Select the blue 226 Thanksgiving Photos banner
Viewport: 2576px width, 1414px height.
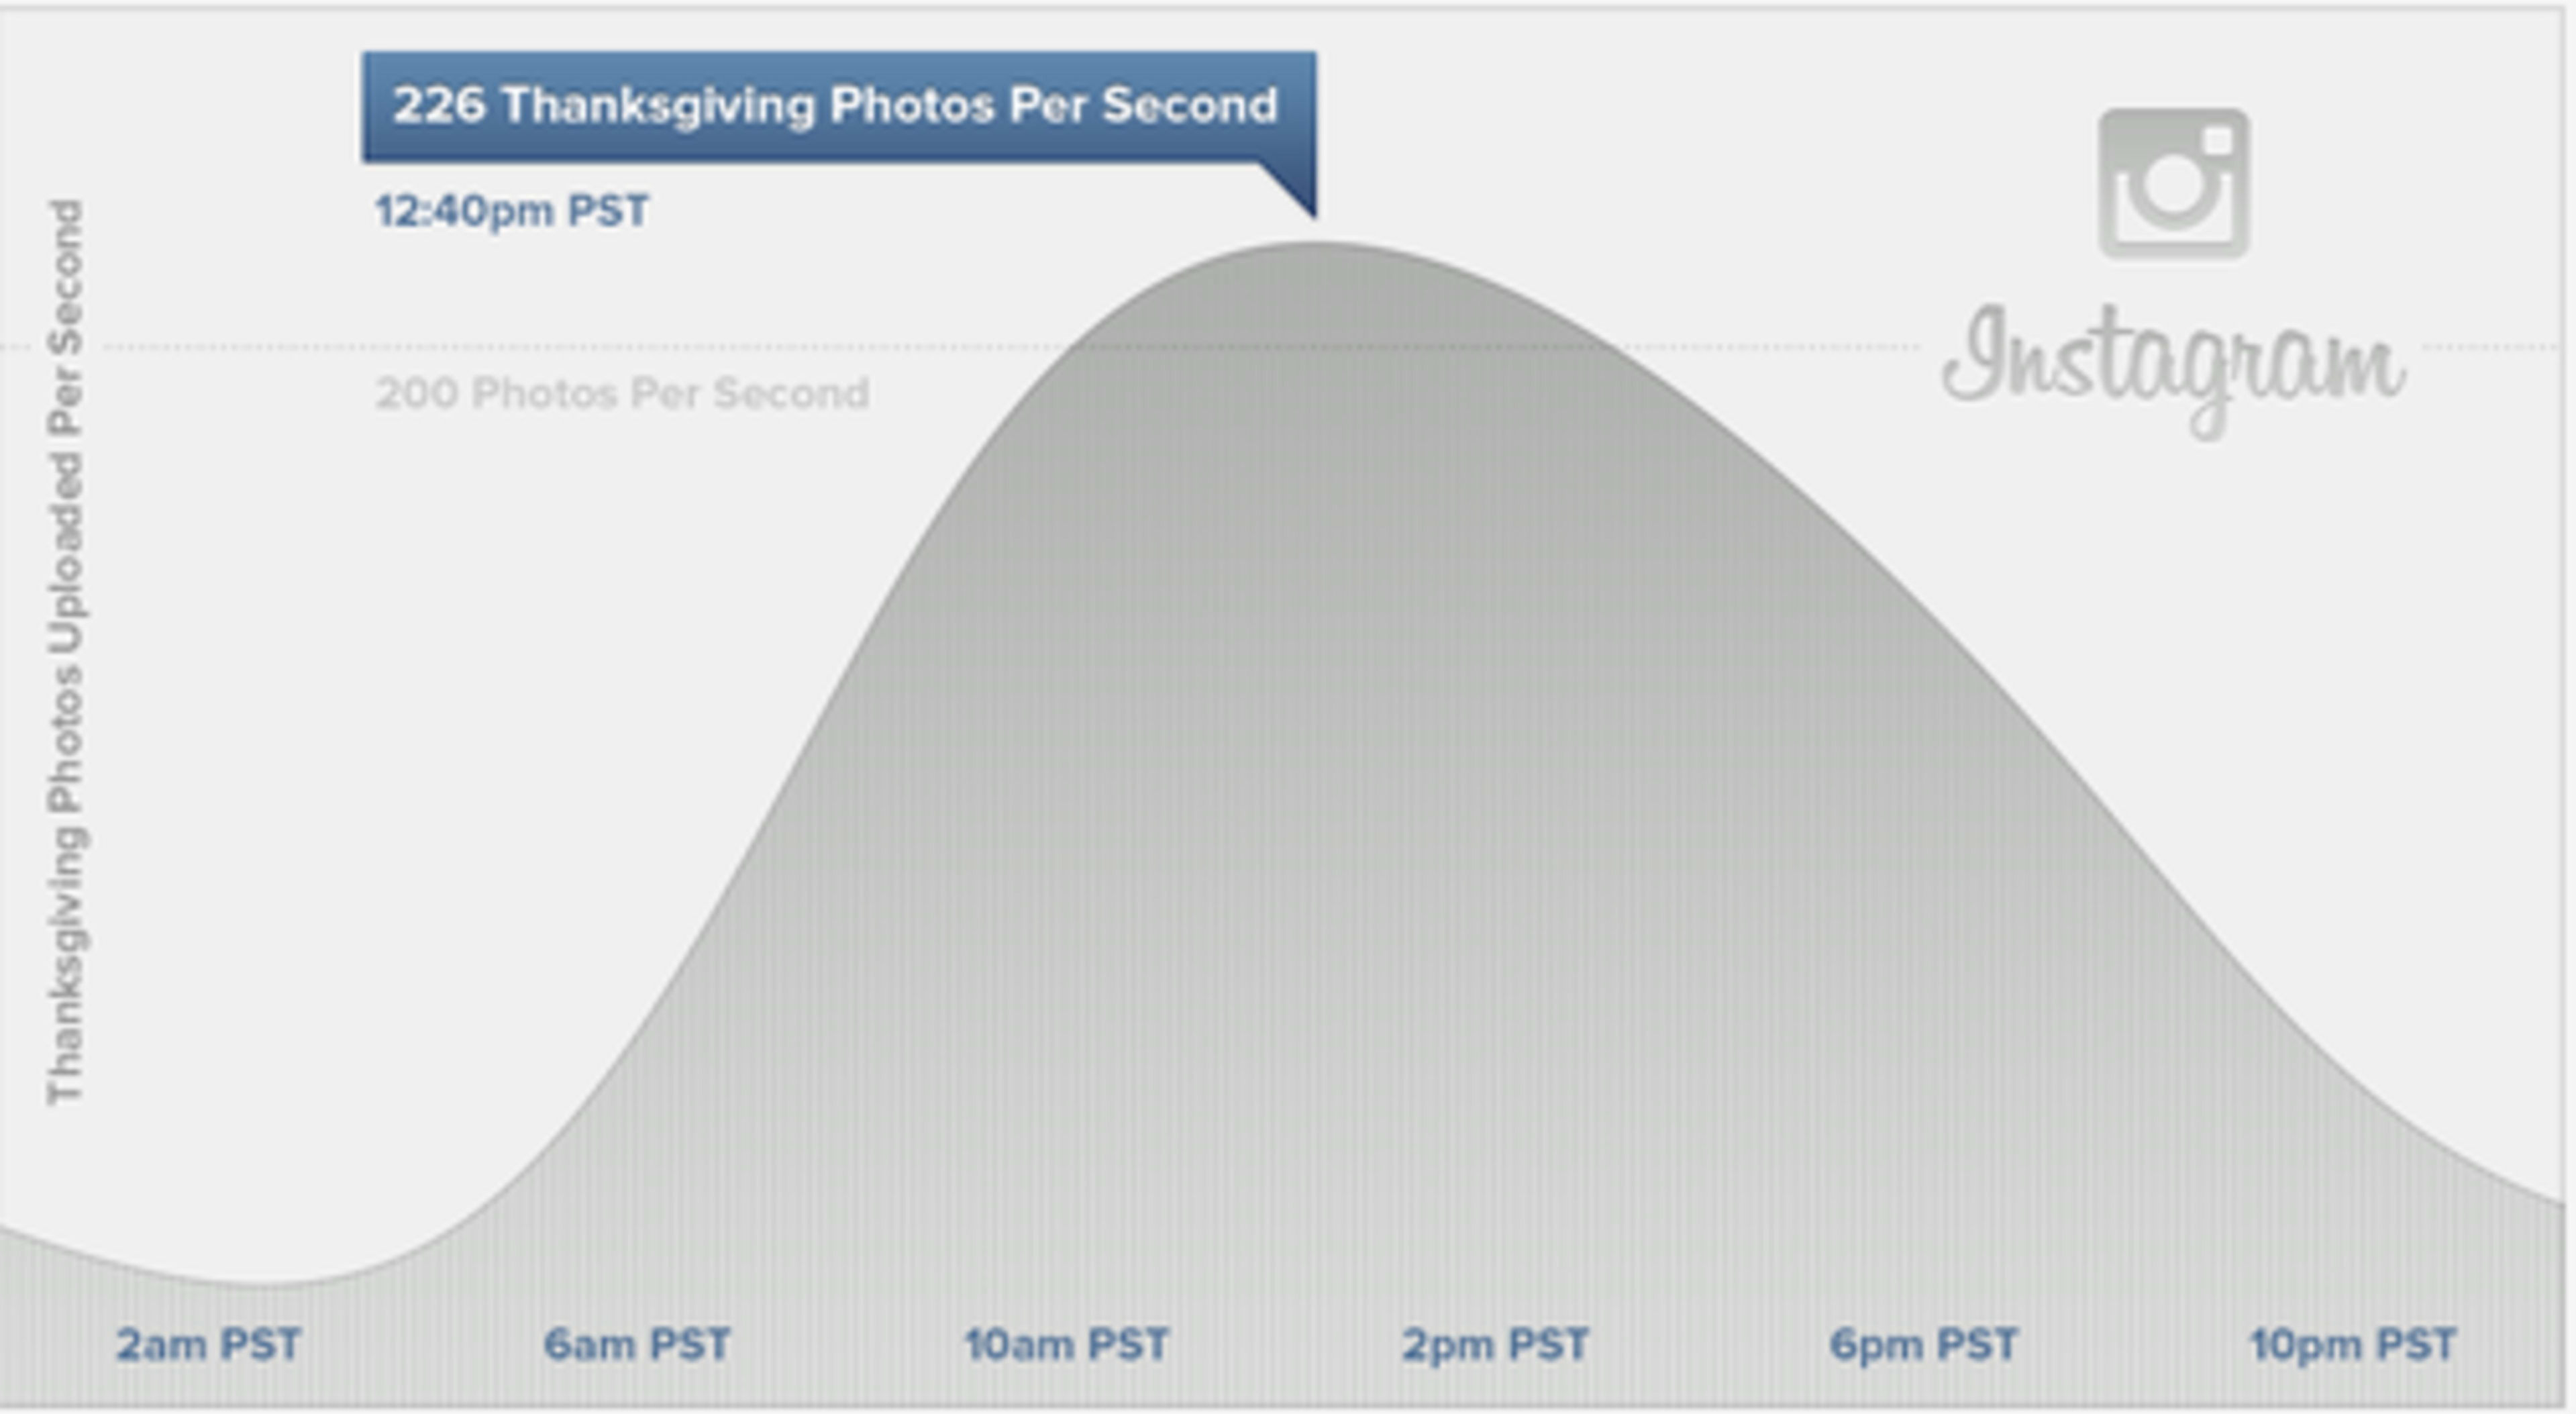(838, 106)
